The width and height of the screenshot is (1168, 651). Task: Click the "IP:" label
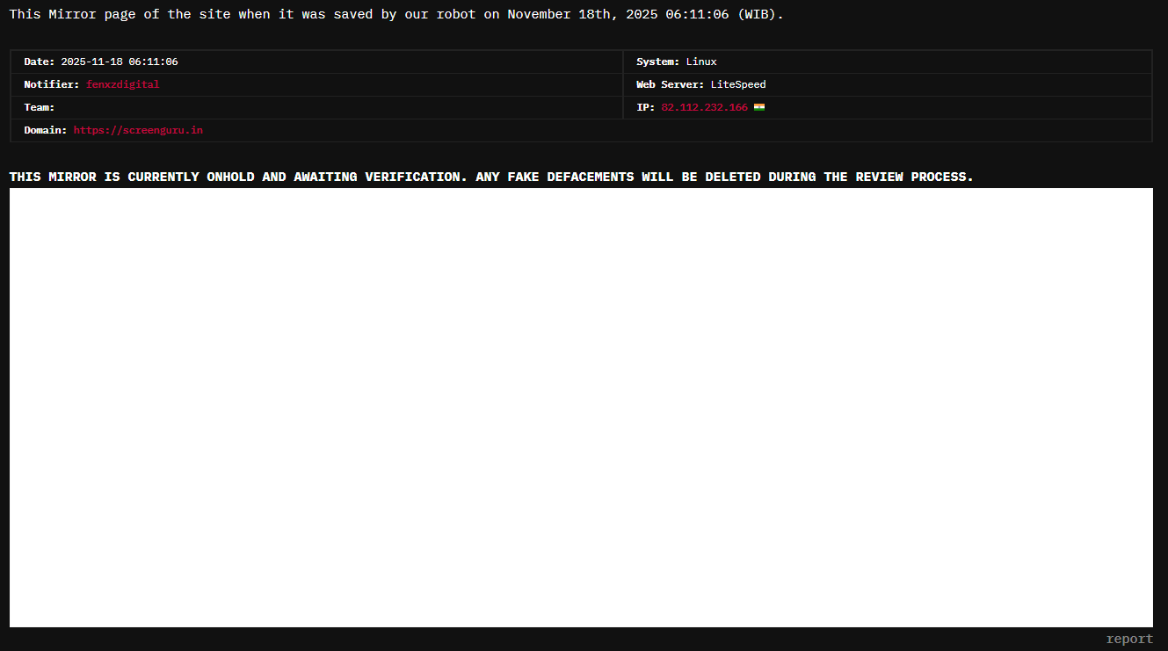pos(645,107)
